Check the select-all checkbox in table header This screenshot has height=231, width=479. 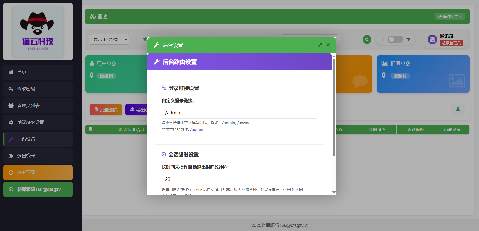tap(91, 129)
